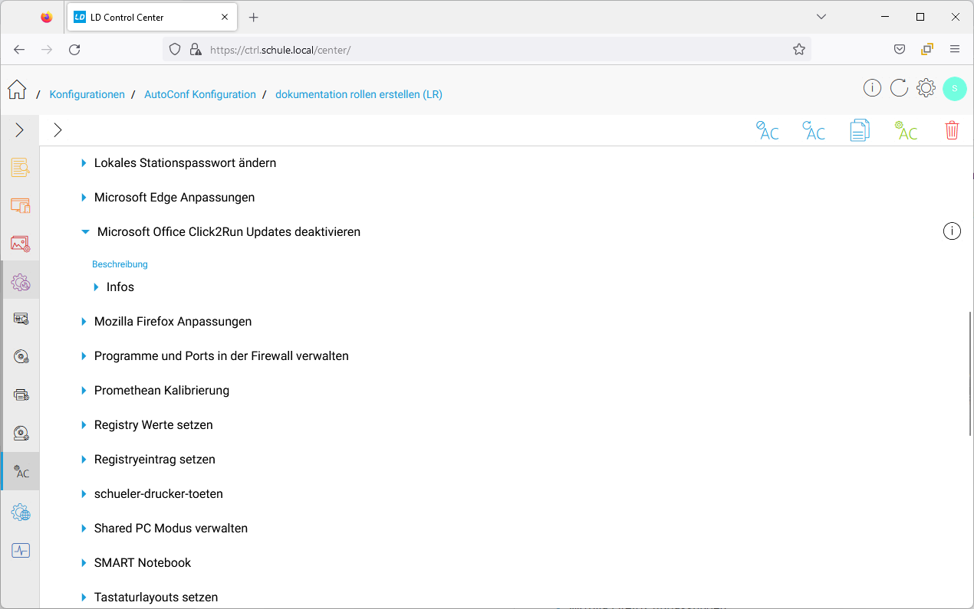Open the info circle icon in header
This screenshot has height=609, width=974.
click(x=872, y=88)
